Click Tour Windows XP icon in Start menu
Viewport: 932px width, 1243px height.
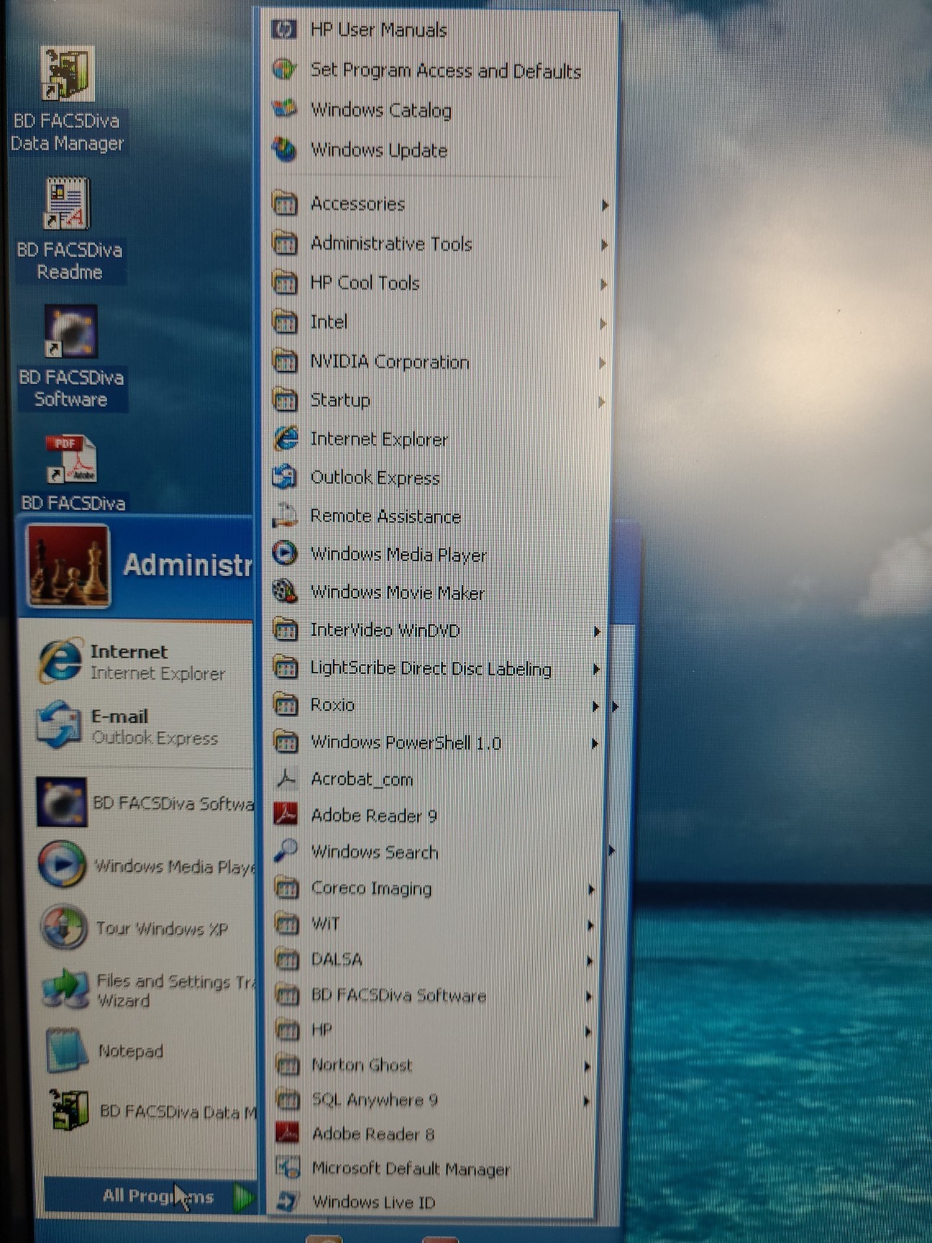coord(63,927)
